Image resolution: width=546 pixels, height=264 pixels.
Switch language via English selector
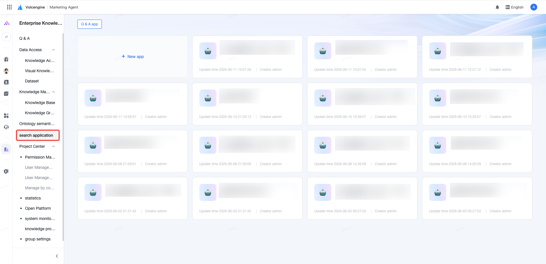[x=514, y=7]
